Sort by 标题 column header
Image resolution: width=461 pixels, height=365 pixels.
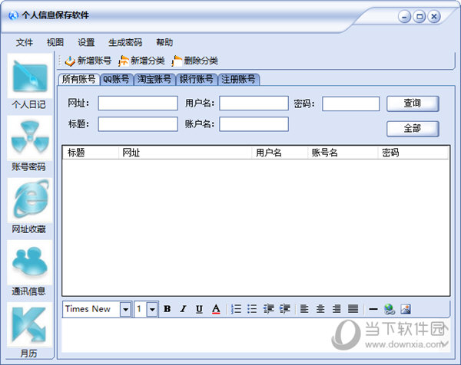coord(91,153)
